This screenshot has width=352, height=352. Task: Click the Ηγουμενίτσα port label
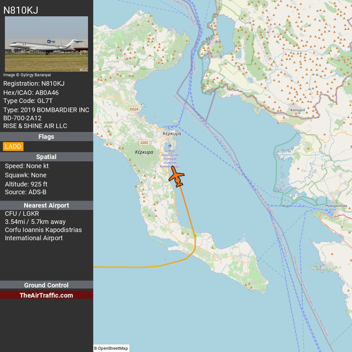pyautogui.click(x=336, y=205)
